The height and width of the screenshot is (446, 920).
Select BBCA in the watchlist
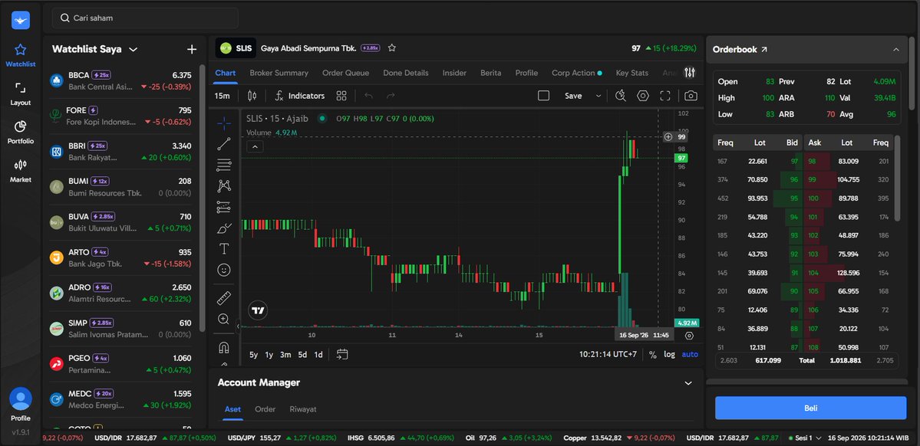120,81
